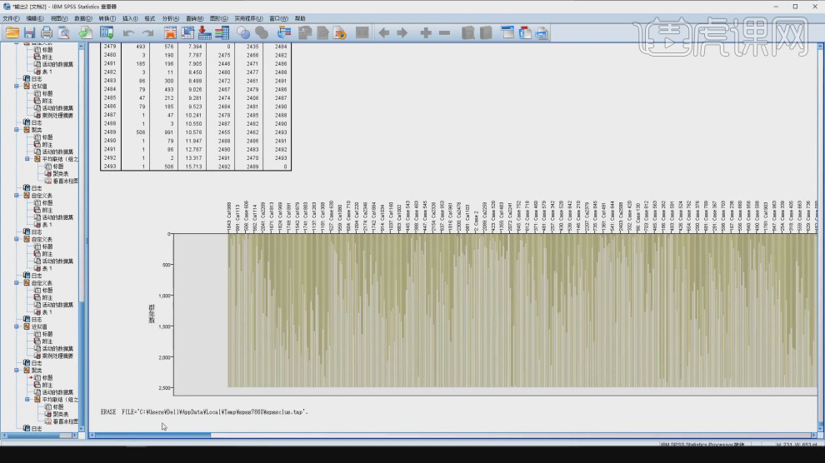Open Print Preview from the toolbar
825x463 pixels.
pyautogui.click(x=65, y=32)
